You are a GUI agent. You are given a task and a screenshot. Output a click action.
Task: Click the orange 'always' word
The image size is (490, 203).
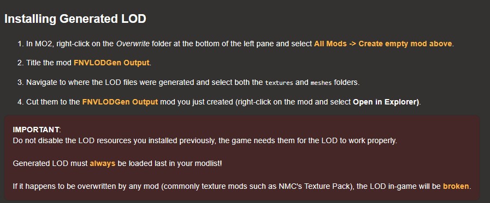(103, 163)
